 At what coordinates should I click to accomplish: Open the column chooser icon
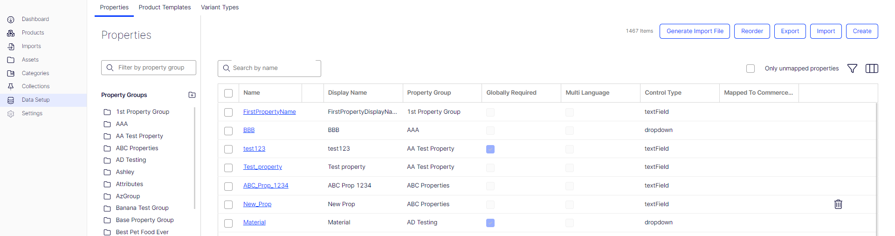[x=872, y=69]
